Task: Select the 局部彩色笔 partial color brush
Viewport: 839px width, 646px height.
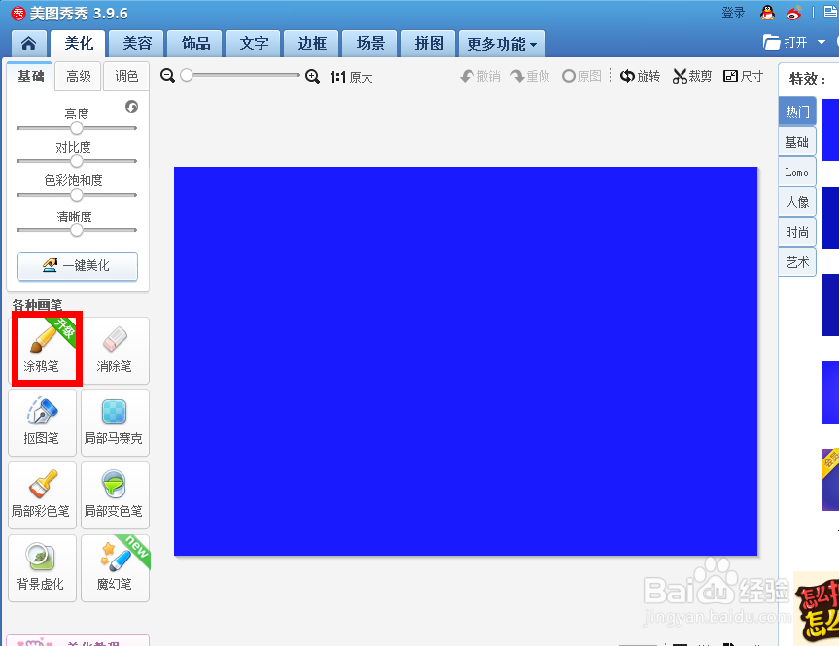Action: coord(42,495)
